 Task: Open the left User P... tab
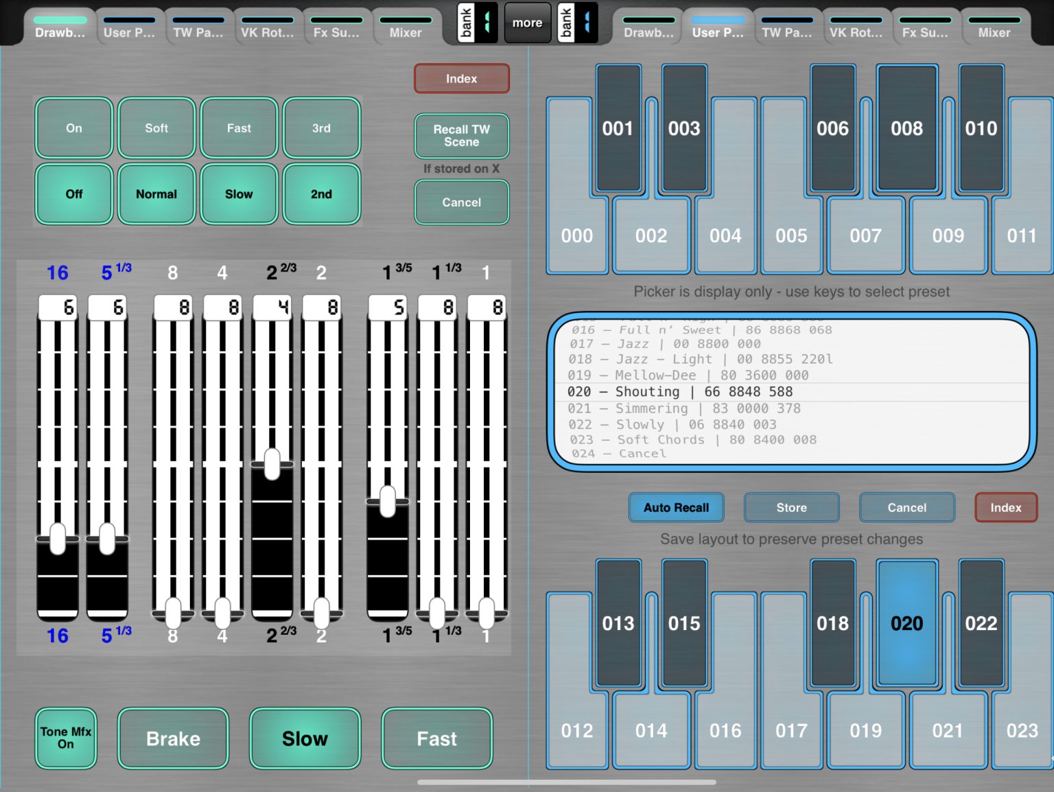click(129, 27)
